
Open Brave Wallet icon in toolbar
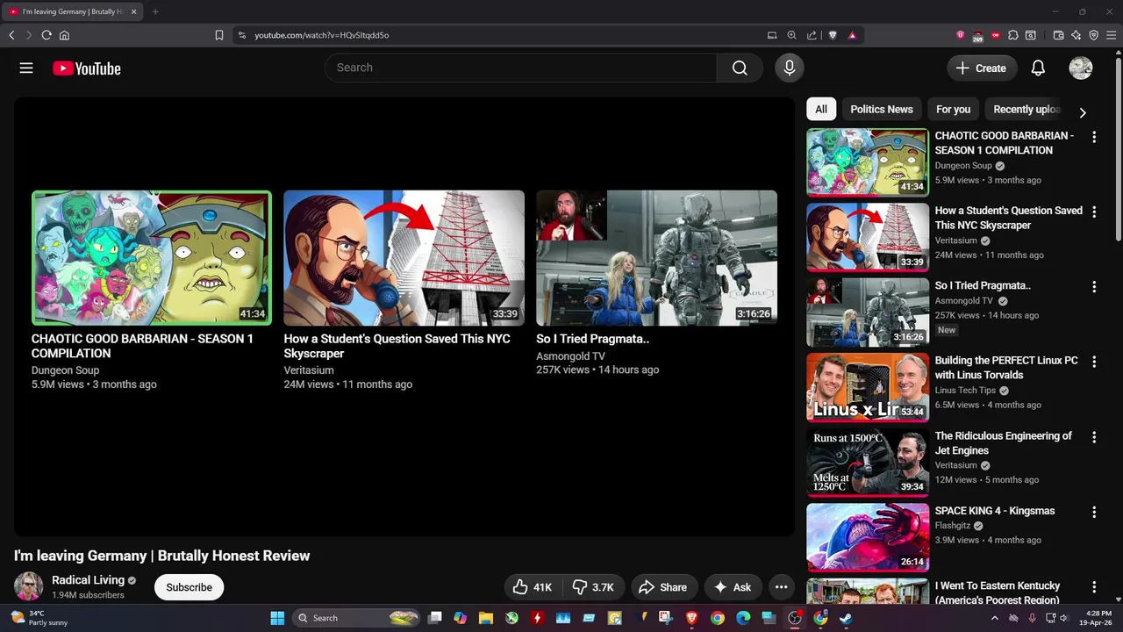[1058, 35]
